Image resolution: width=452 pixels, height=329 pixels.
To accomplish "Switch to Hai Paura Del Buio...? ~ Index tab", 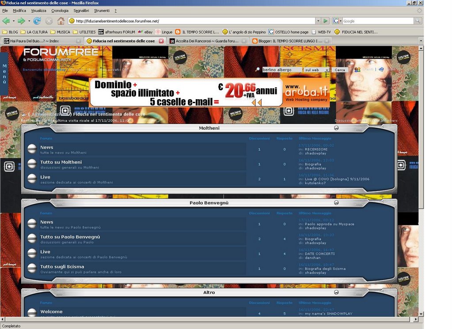I will (42, 41).
